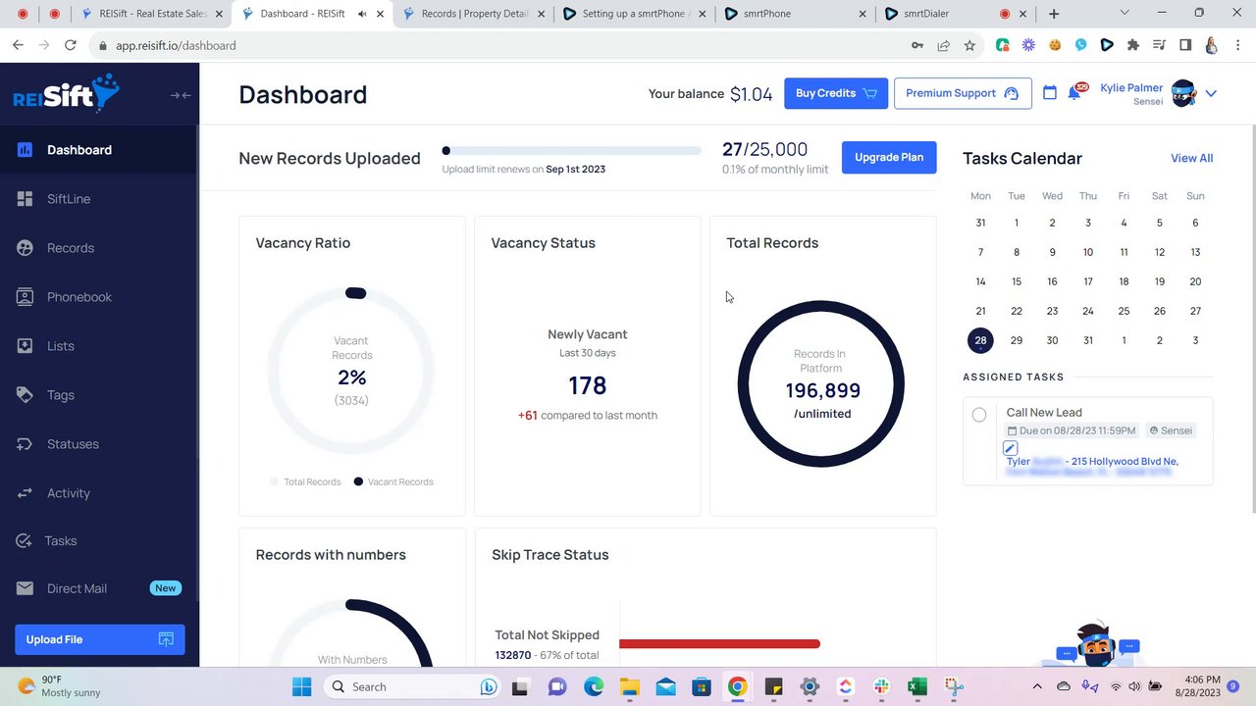Switch to the smrtPhone browser tab
1256x706 pixels.
[793, 14]
